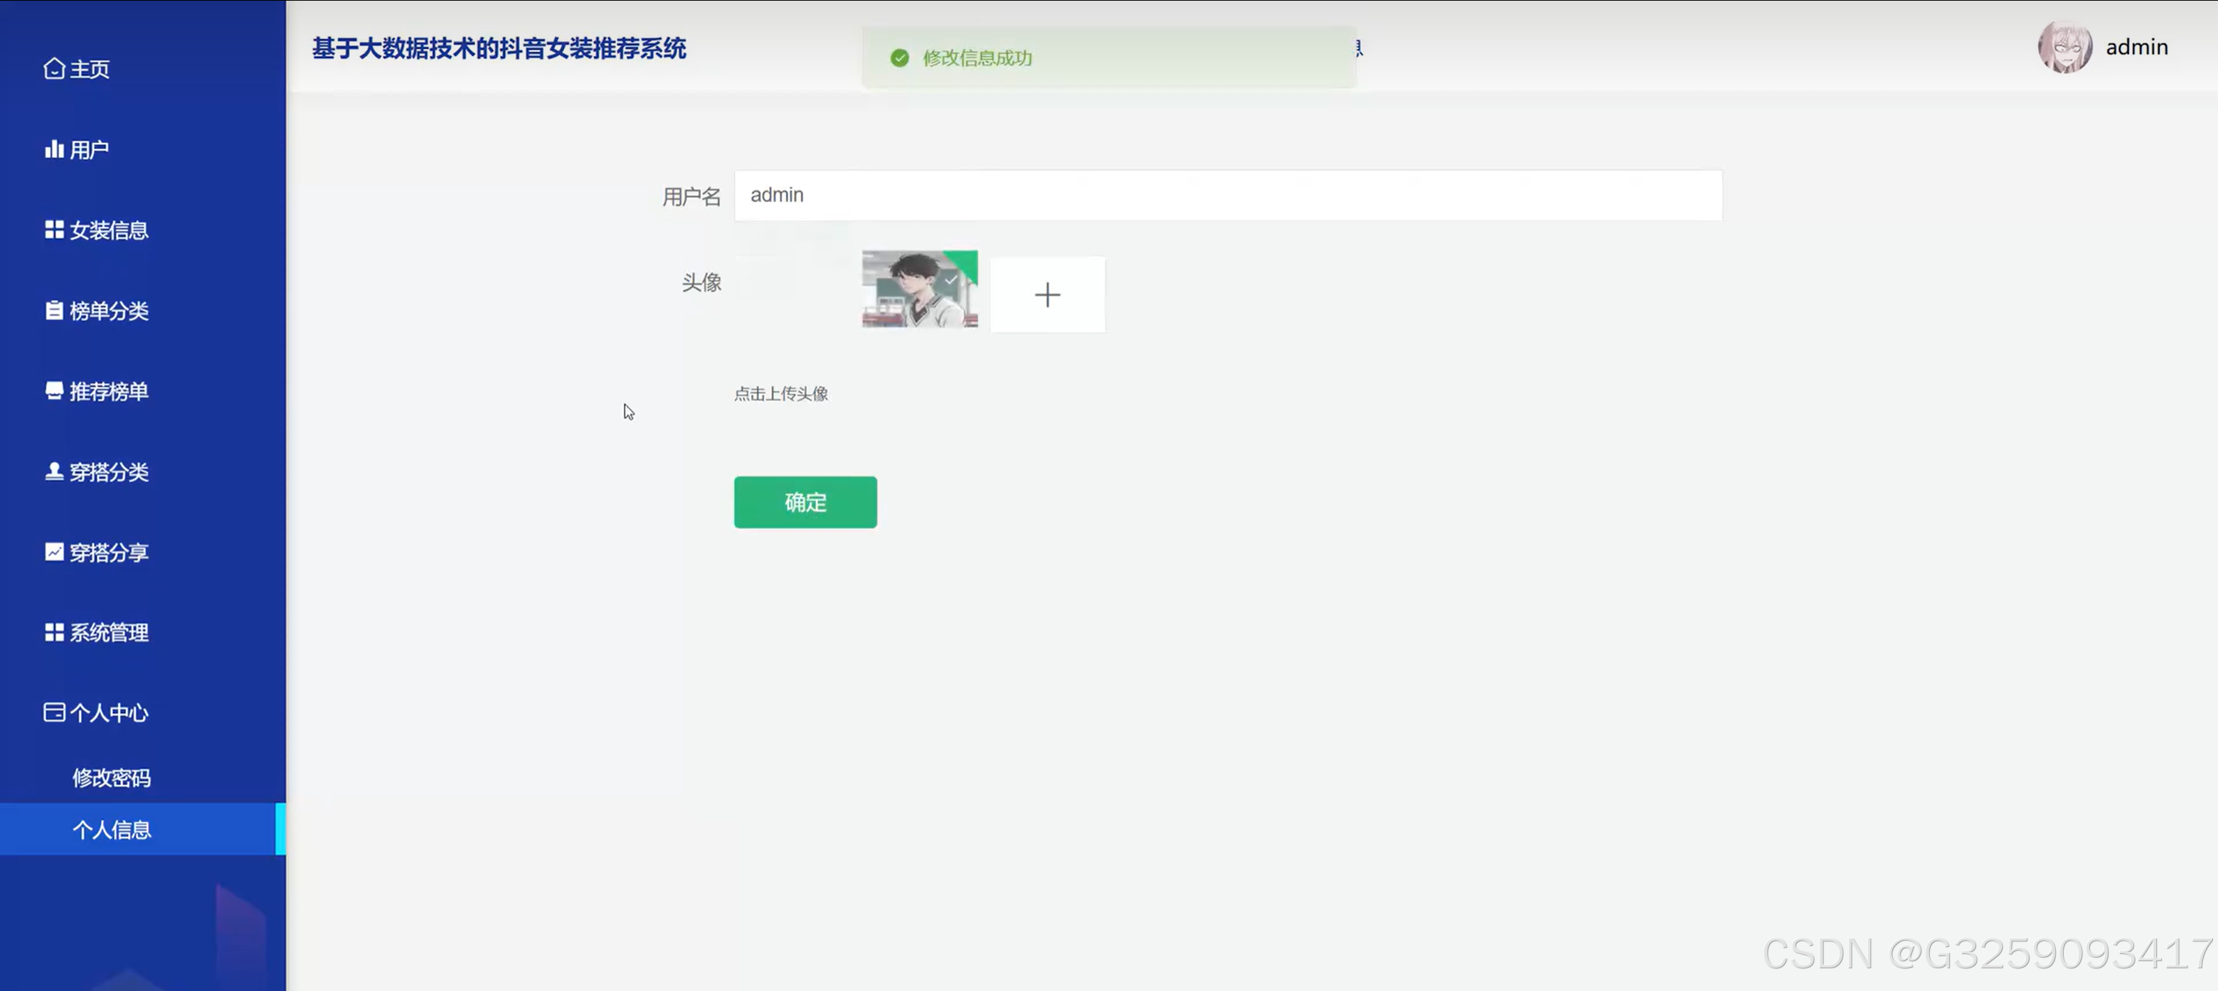Click the green success checkmark icon
This screenshot has width=2218, height=991.
click(900, 58)
